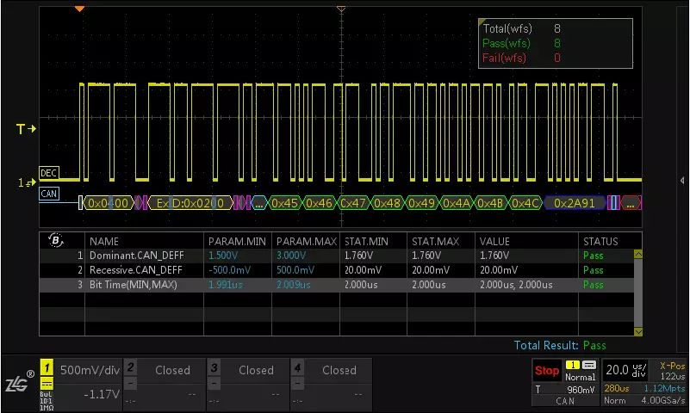The height and width of the screenshot is (413, 690).
Task: Open channel 4 Closed panel
Action: [x=339, y=370]
